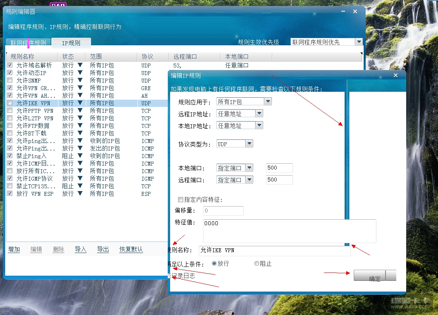Sort by 范围 column header
The image size is (438, 315).
(111, 57)
